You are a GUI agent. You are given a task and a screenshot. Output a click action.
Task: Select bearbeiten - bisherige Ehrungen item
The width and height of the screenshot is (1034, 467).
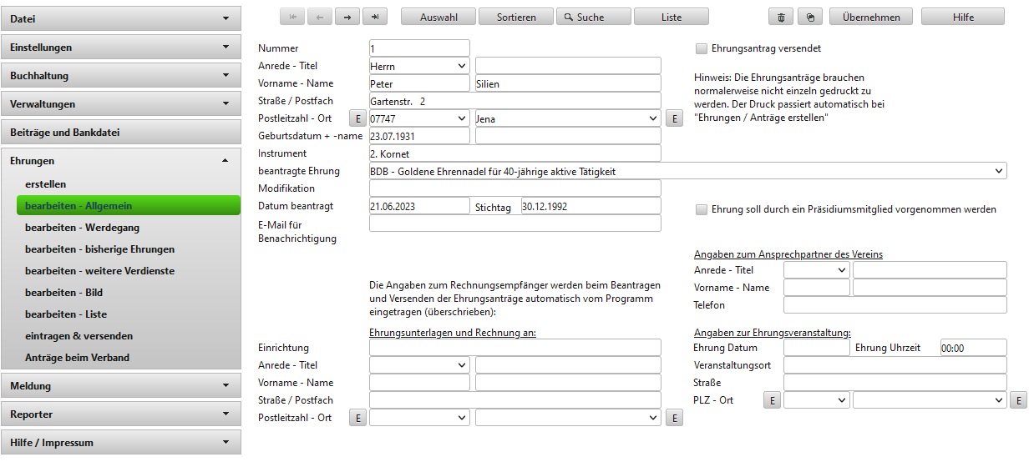128,249
